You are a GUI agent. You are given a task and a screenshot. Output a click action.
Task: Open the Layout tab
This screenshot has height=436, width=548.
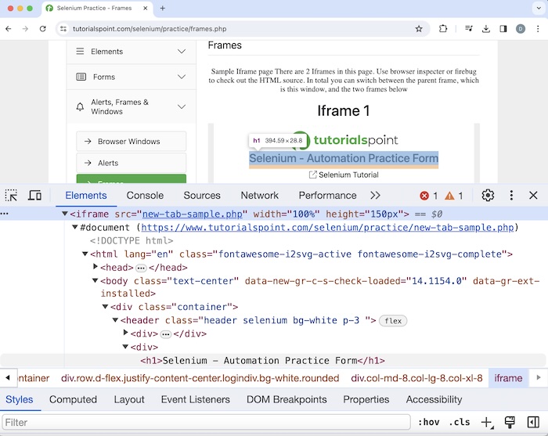pyautogui.click(x=129, y=399)
